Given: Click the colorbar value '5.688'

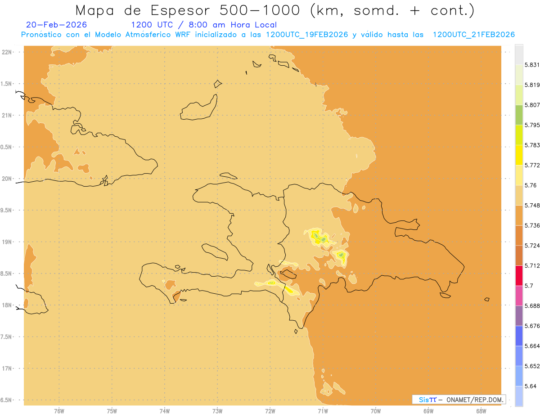Looking at the screenshot, I should coord(532,305).
